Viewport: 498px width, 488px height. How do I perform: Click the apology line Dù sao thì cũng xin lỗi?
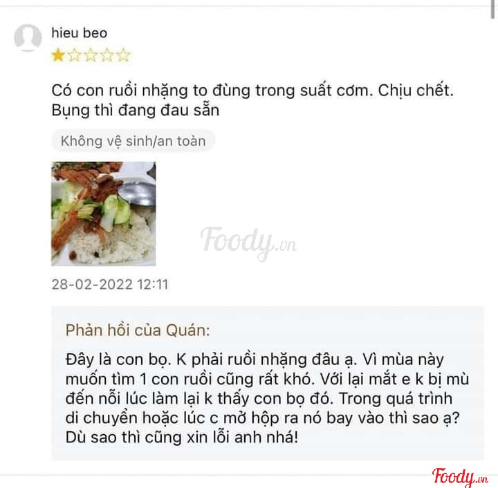[x=182, y=438]
